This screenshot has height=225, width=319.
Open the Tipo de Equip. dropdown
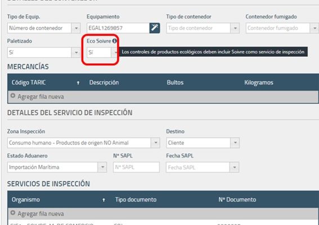coord(76,28)
